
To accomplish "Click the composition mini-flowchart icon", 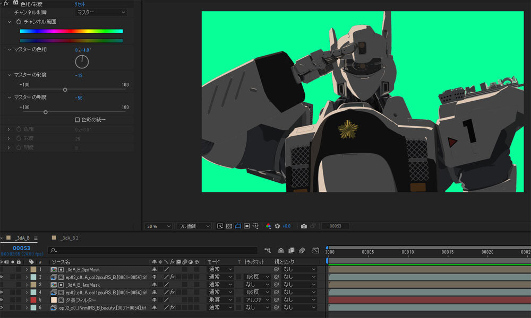I will pyautogui.click(x=268, y=250).
